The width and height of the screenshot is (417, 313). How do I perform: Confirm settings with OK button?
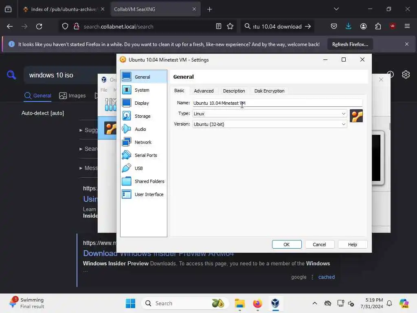coord(287,245)
